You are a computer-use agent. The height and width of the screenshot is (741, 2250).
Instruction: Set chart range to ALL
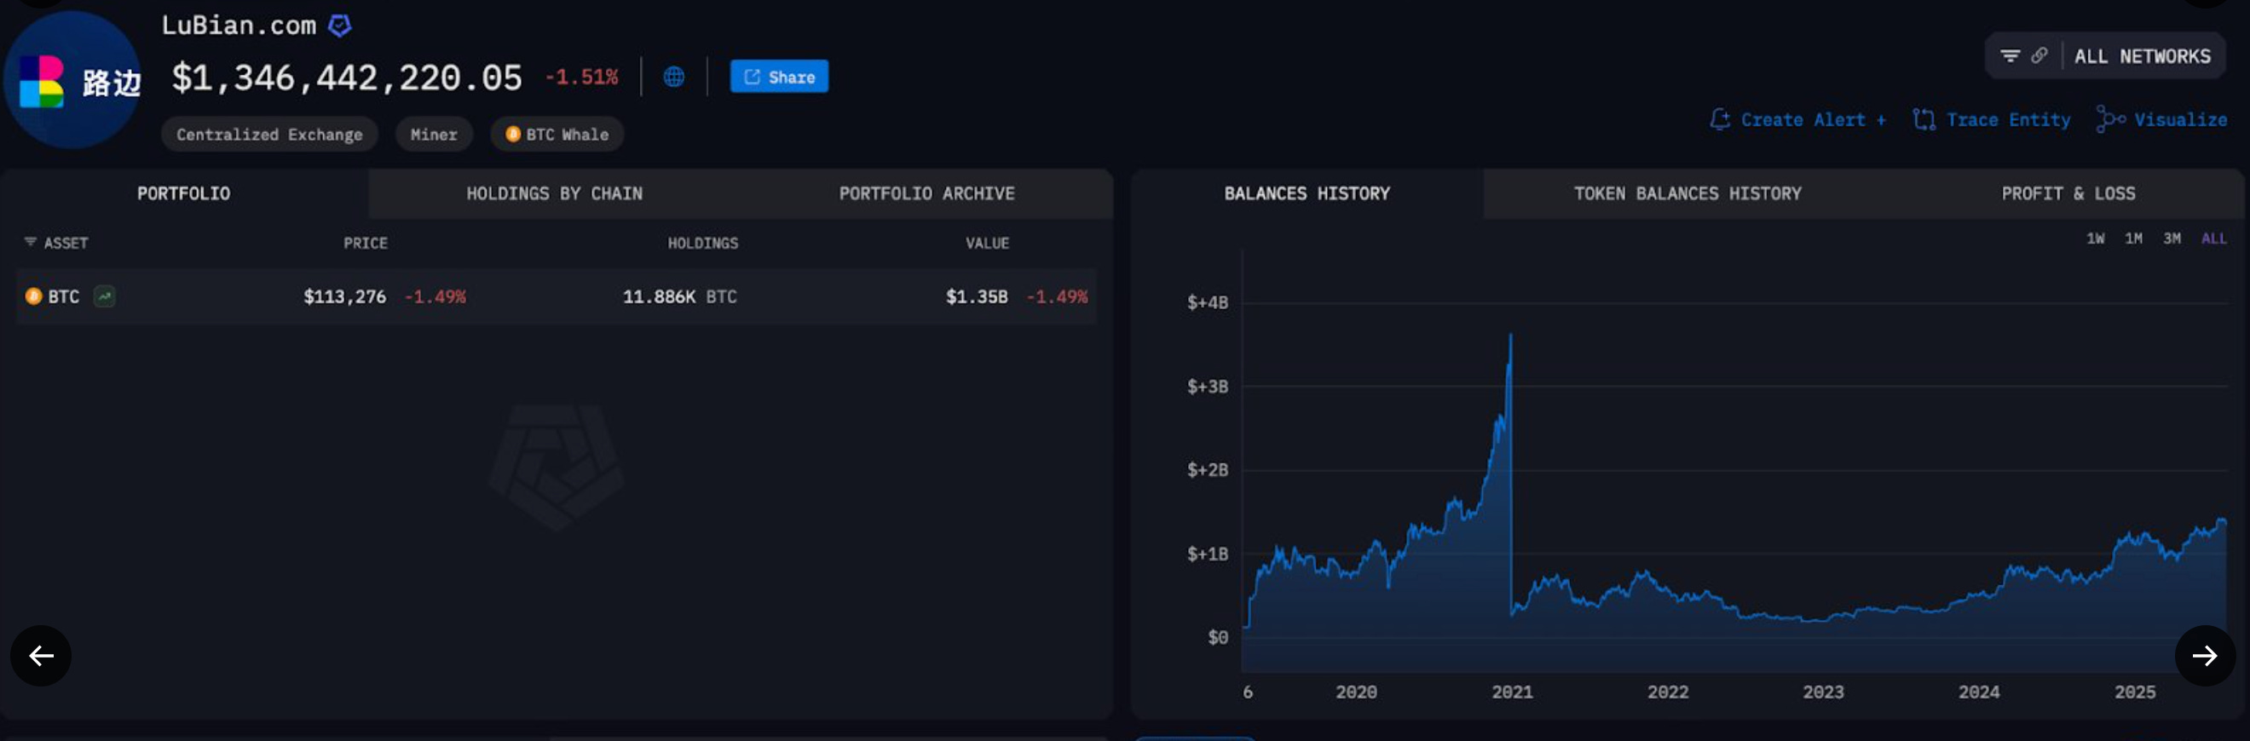[2213, 238]
